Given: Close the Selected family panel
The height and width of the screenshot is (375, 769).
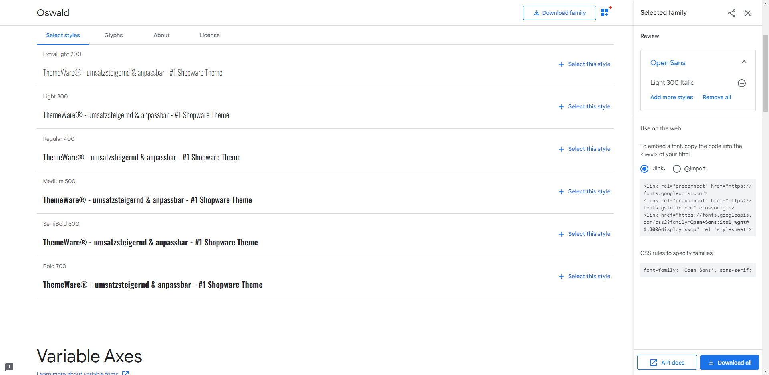Looking at the screenshot, I should pyautogui.click(x=748, y=13).
